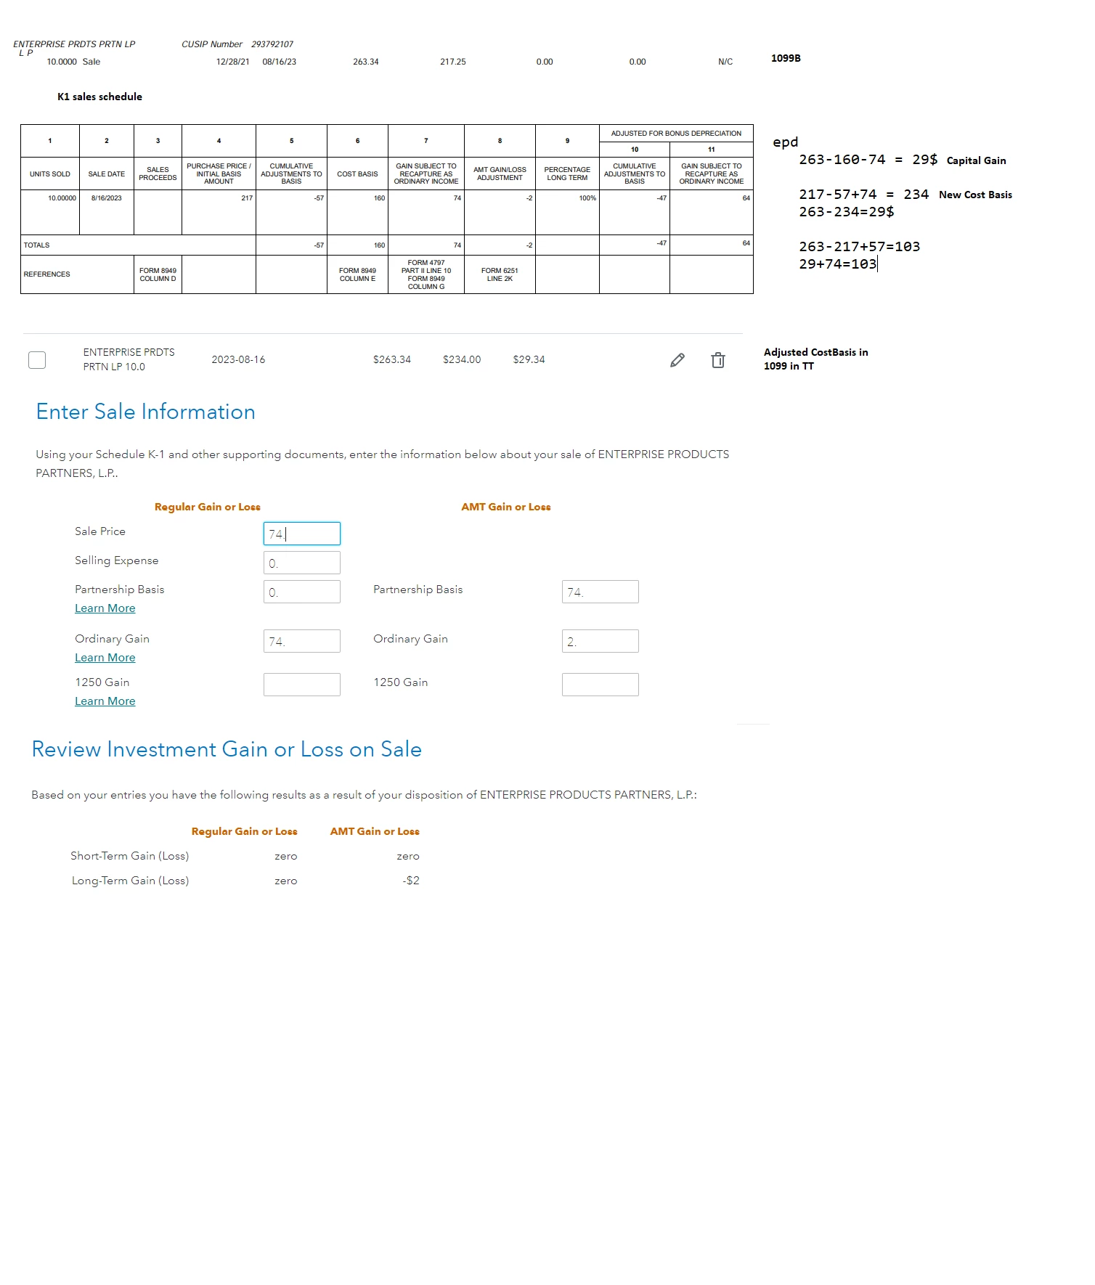
Task: Click the AMT 1250 Gain input field
Action: (x=600, y=685)
